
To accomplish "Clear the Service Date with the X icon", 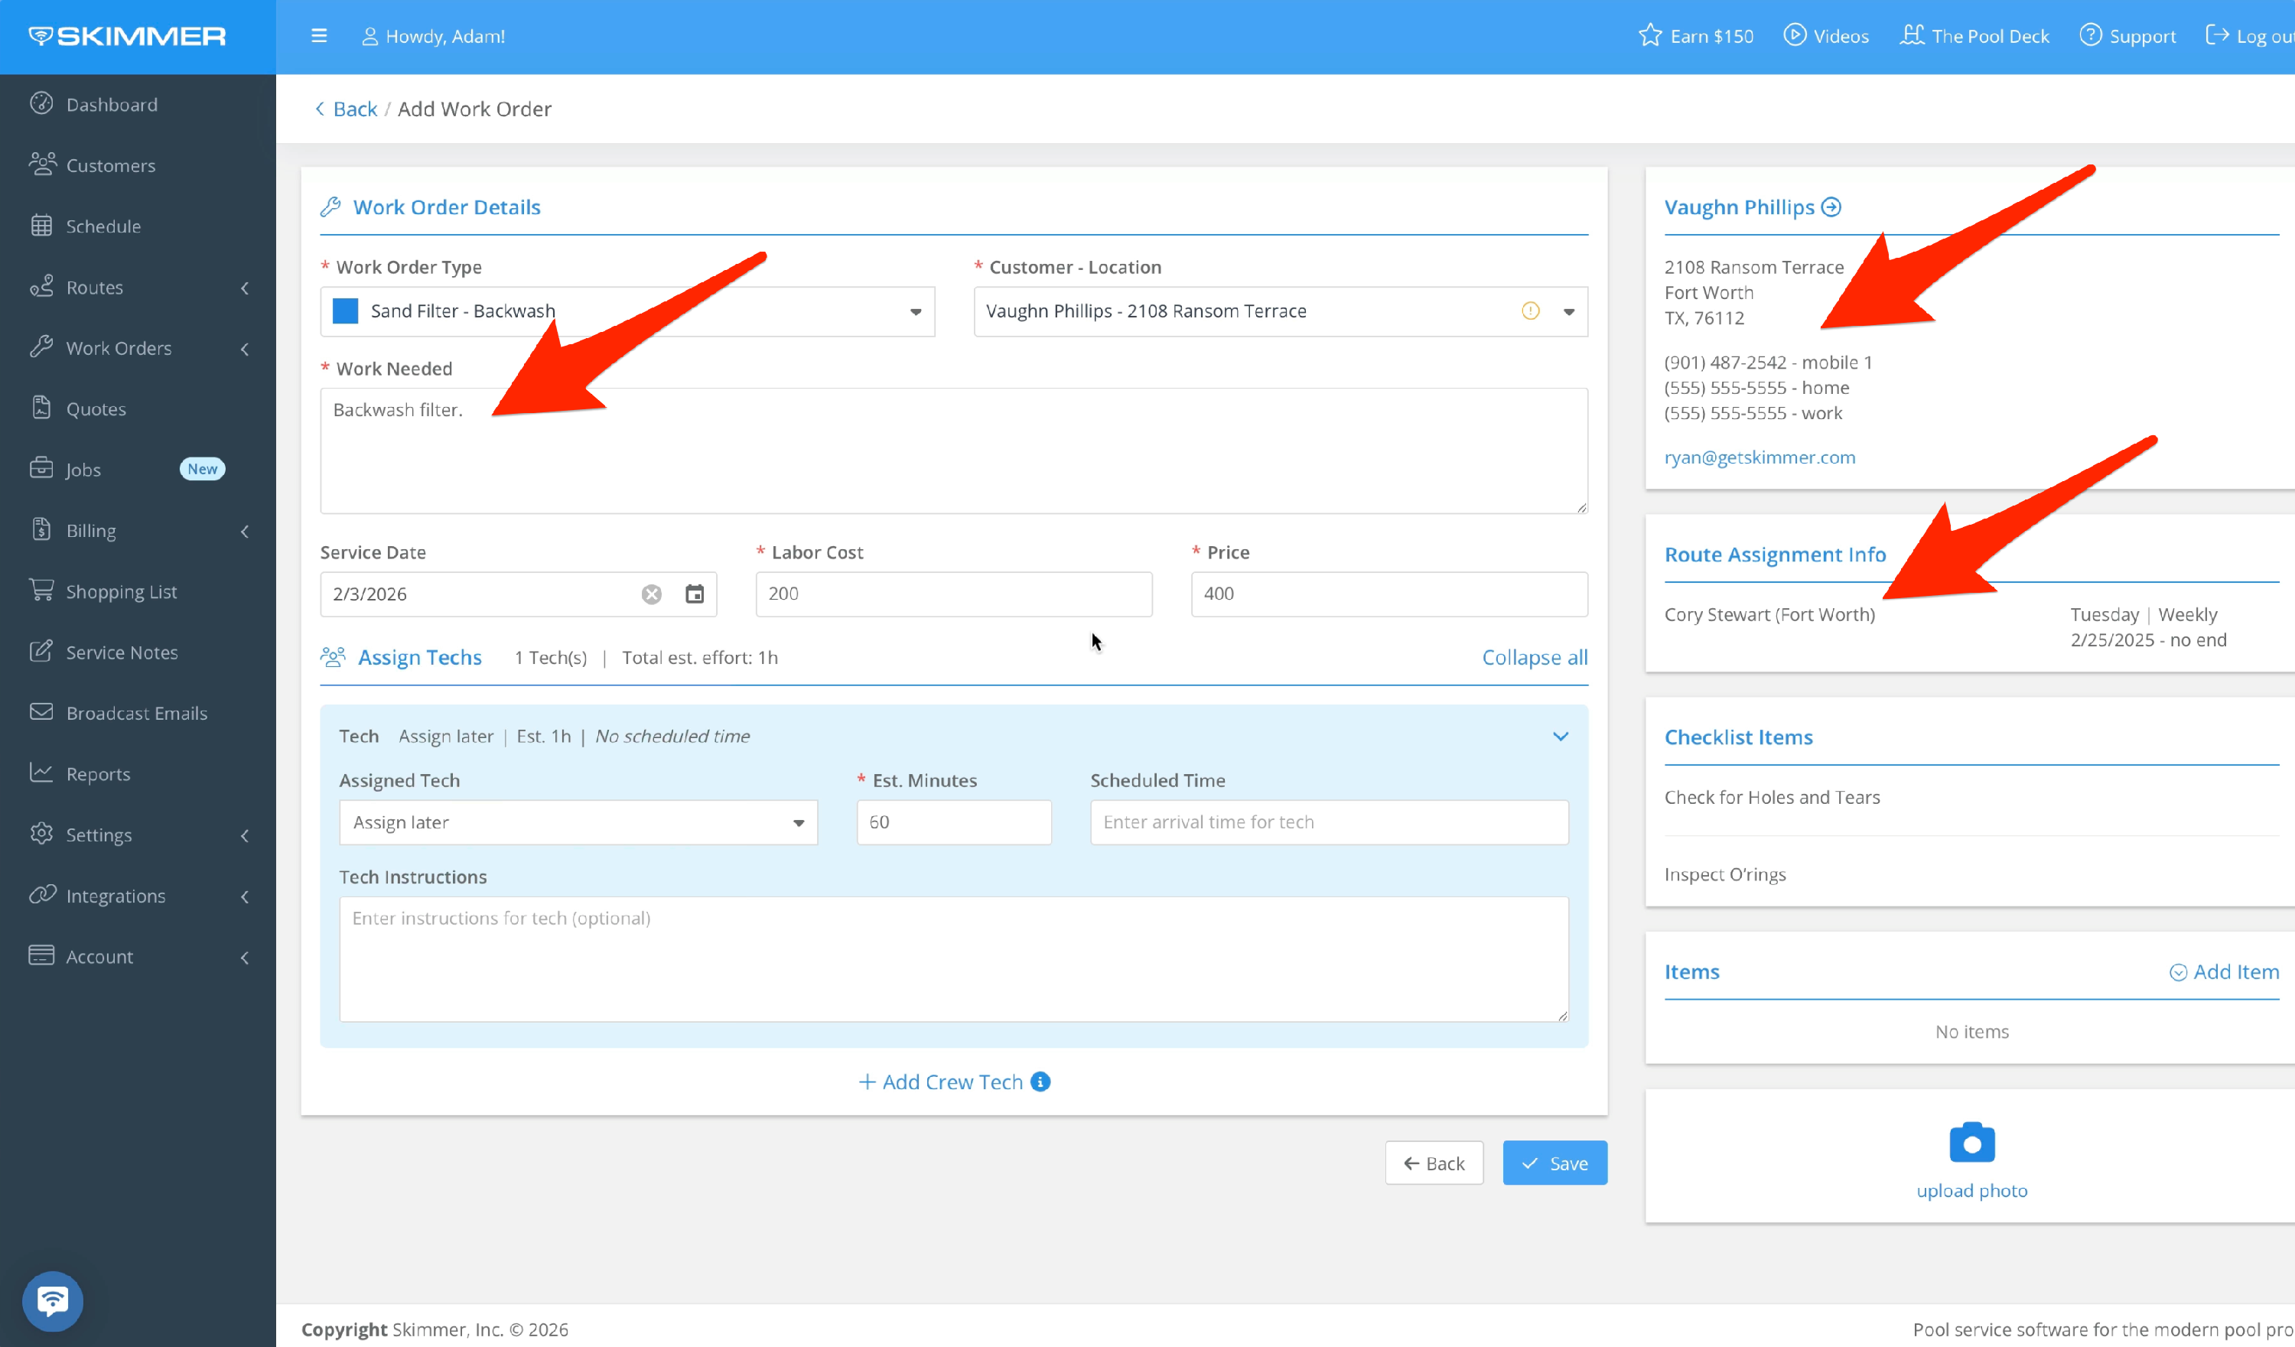I will click(652, 595).
